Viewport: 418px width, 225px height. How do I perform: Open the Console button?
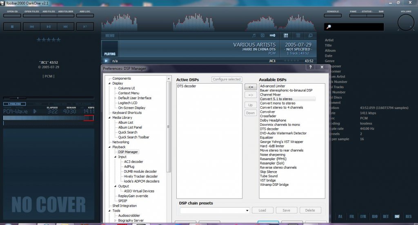tap(333, 16)
